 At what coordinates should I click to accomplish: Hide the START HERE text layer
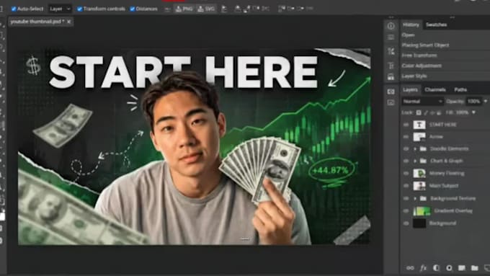406,125
